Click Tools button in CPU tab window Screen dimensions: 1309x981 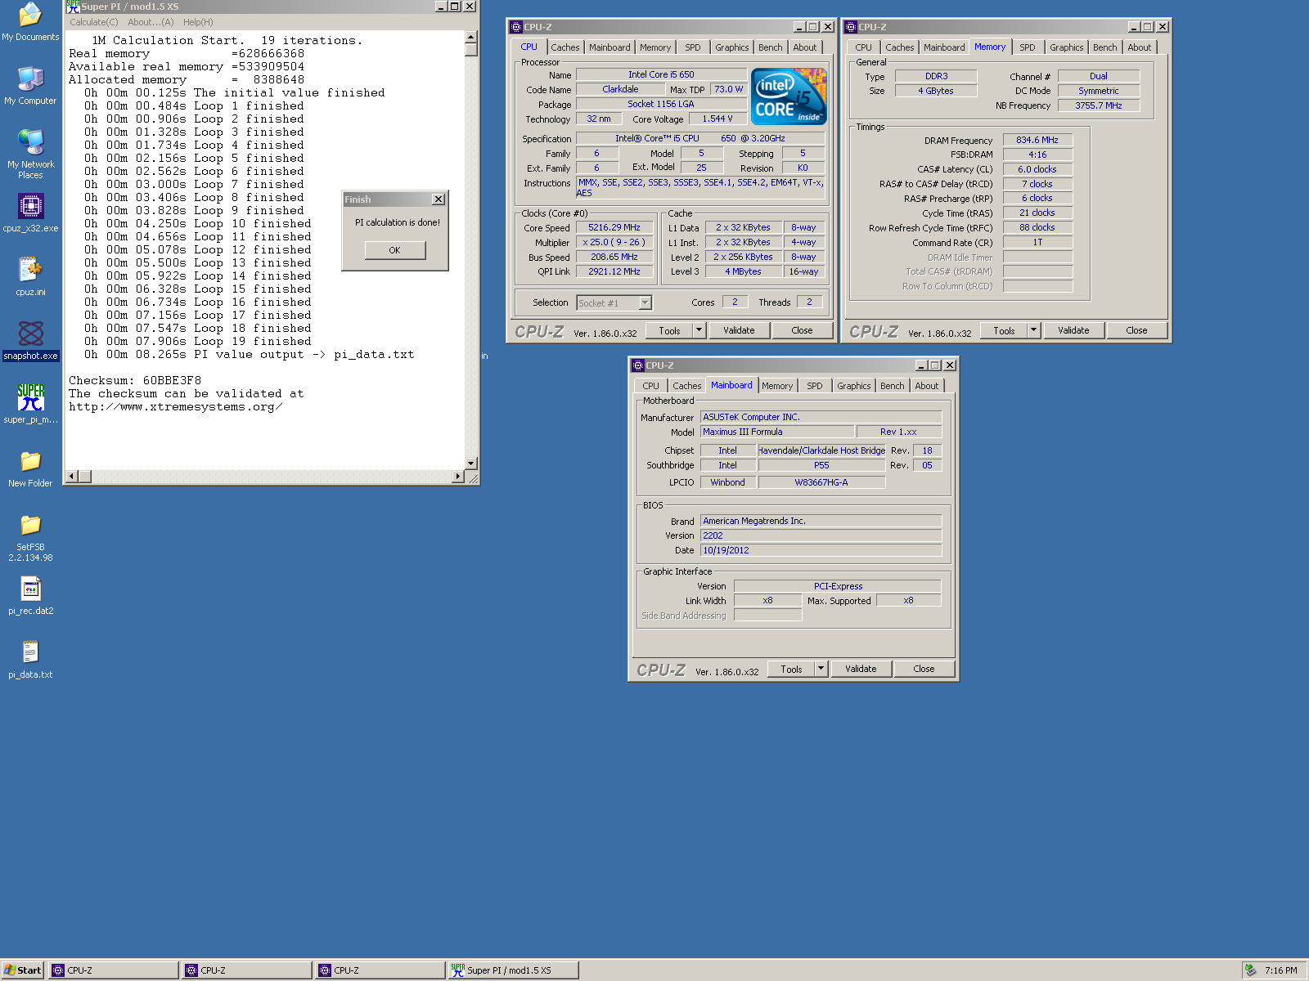[669, 330]
